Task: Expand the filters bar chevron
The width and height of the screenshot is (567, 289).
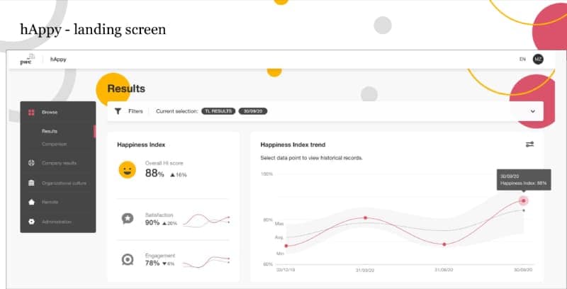Action: [532, 111]
